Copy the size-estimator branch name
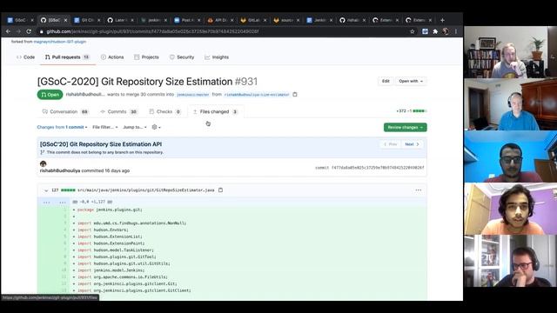The height and width of the screenshot is (313, 557). [x=295, y=95]
